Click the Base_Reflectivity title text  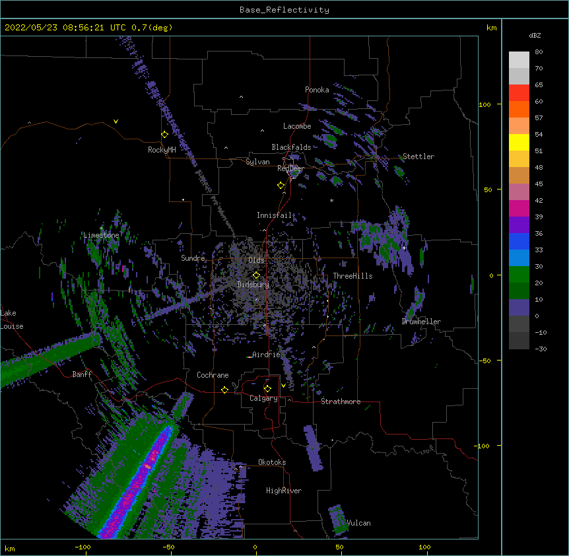(x=284, y=10)
